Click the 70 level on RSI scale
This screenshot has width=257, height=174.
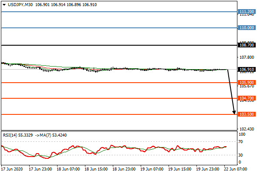[240, 142]
